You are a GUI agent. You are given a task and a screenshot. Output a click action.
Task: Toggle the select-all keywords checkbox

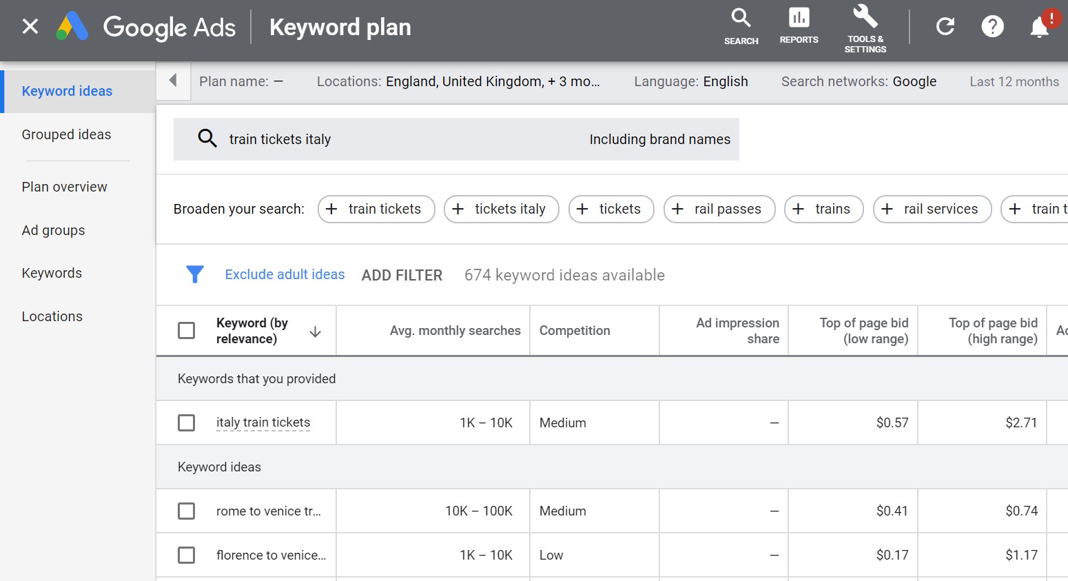186,330
